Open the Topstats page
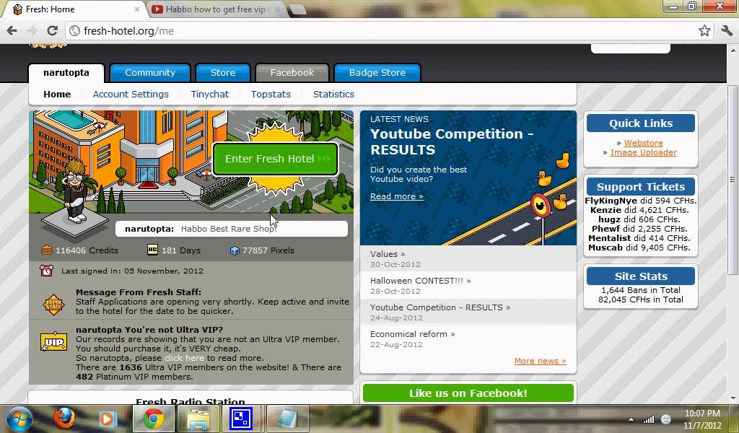Viewport: 739px width, 433px height. point(271,95)
